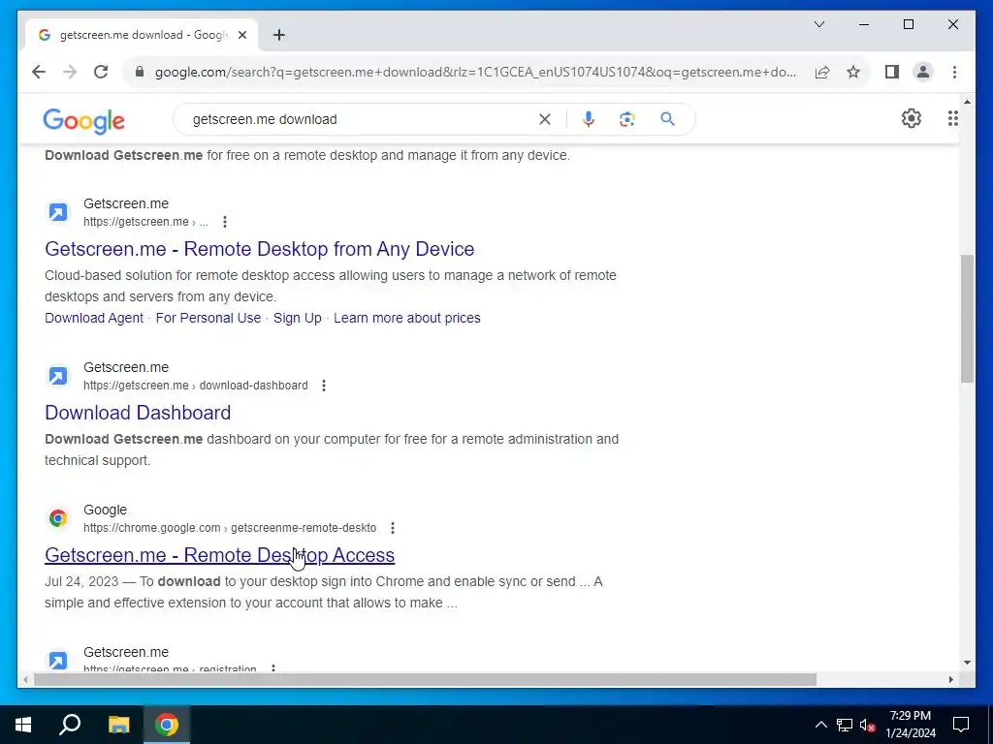Image resolution: width=993 pixels, height=744 pixels.
Task: Open Chrome tab search chevron
Action: pos(818,24)
